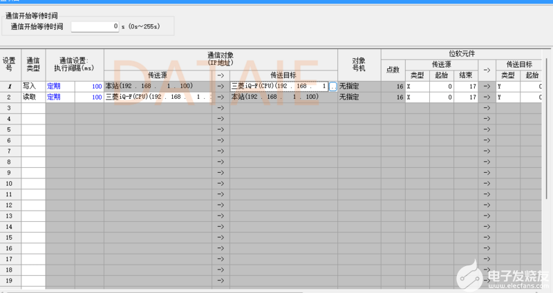Click the empty 通信类型 cell in row 3
553x293 pixels.
pos(33,108)
